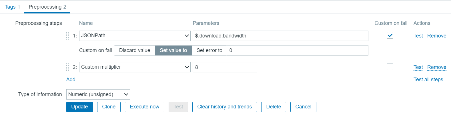Pick the Set value to option
451x117 pixels.
173,50
